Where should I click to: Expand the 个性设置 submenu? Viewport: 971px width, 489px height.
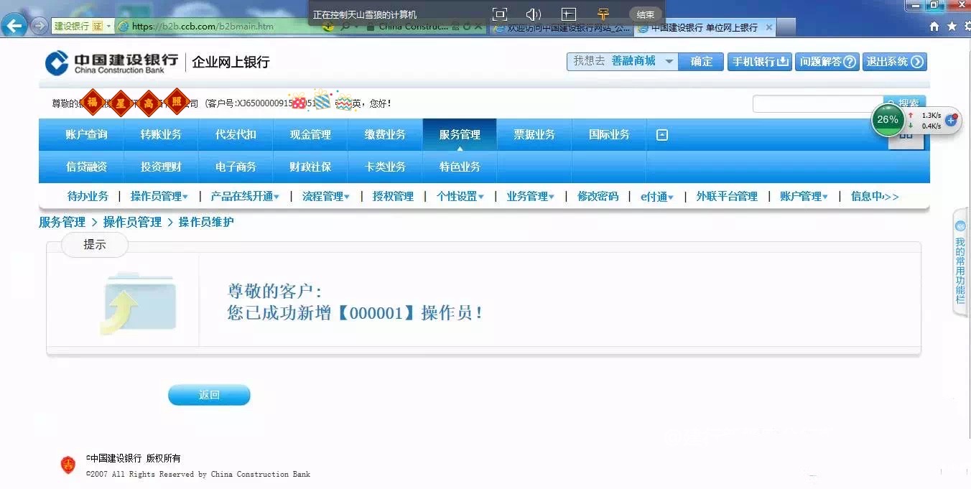[460, 196]
